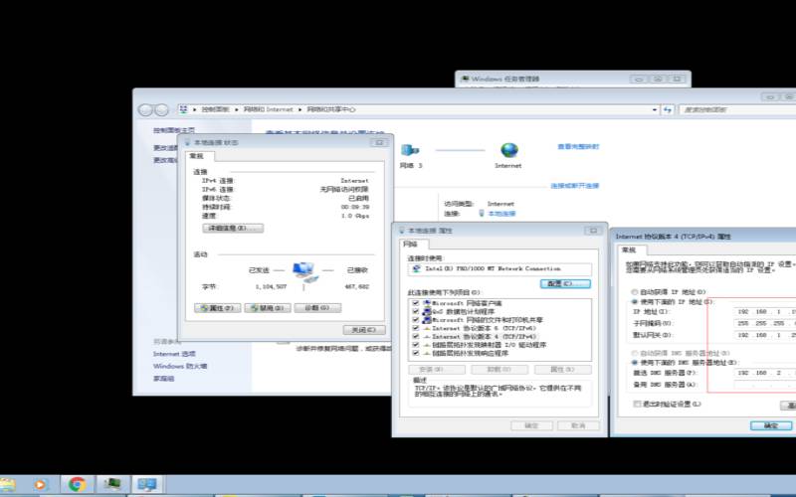Open 控制面板主页 sidebar link
Image resolution: width=796 pixels, height=497 pixels.
click(174, 130)
